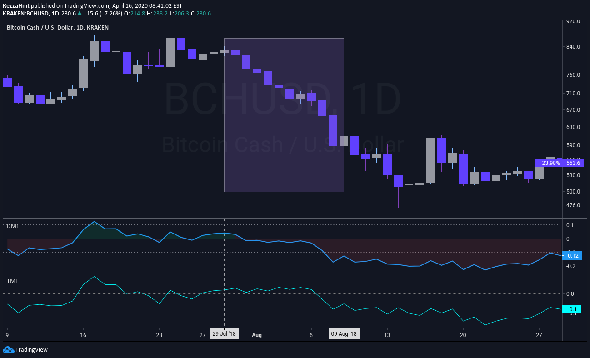The height and width of the screenshot is (358, 590).
Task: Click the 476.0 price axis label
Action: (573, 205)
